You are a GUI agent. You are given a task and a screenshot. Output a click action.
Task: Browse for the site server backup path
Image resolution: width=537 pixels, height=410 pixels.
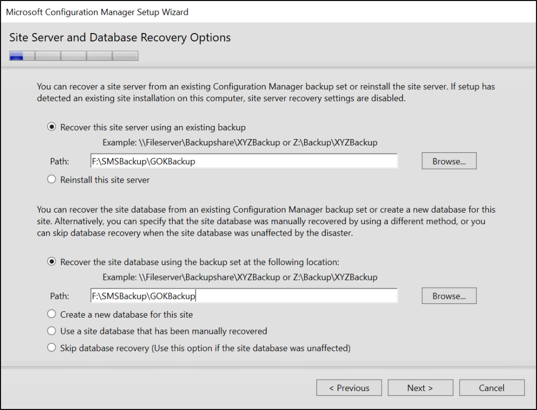pos(449,161)
